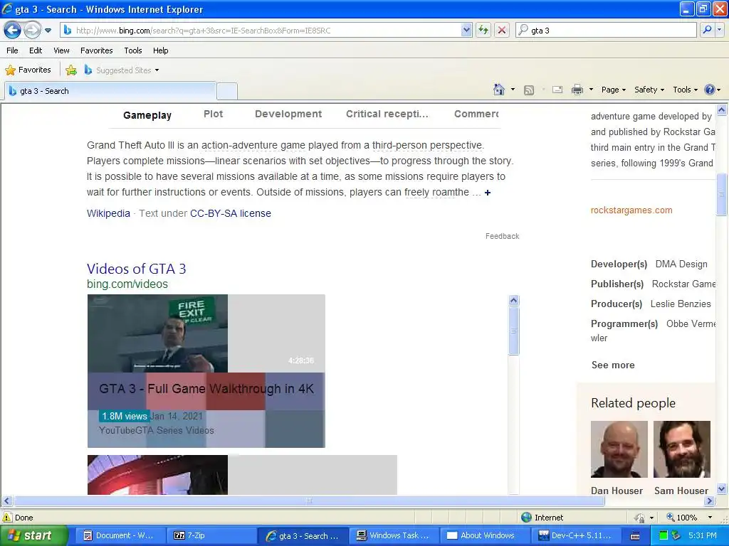This screenshot has width=729, height=546.
Task: Click the search box containing gta 3
Action: (x=607, y=31)
